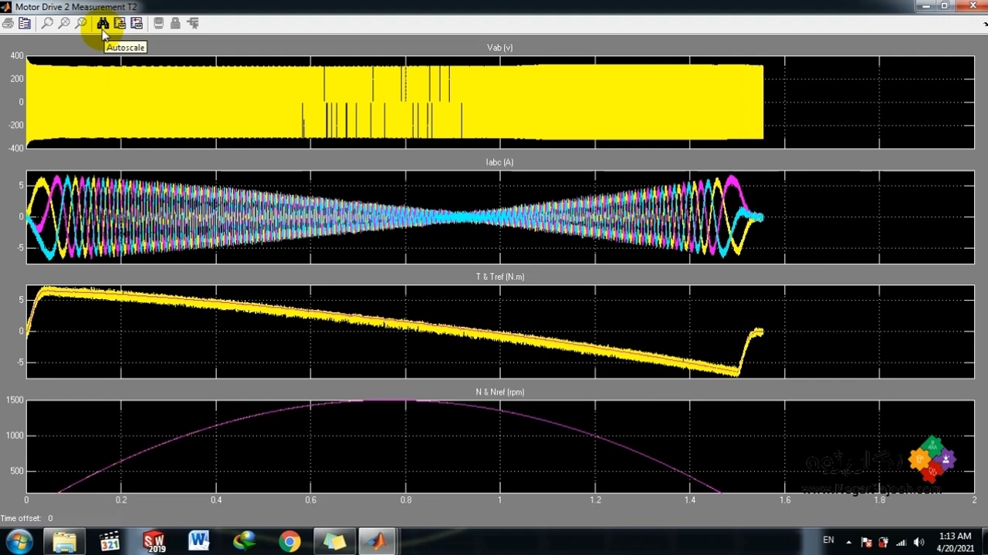Save current axes settings icon
This screenshot has height=555, width=988.
click(120, 23)
